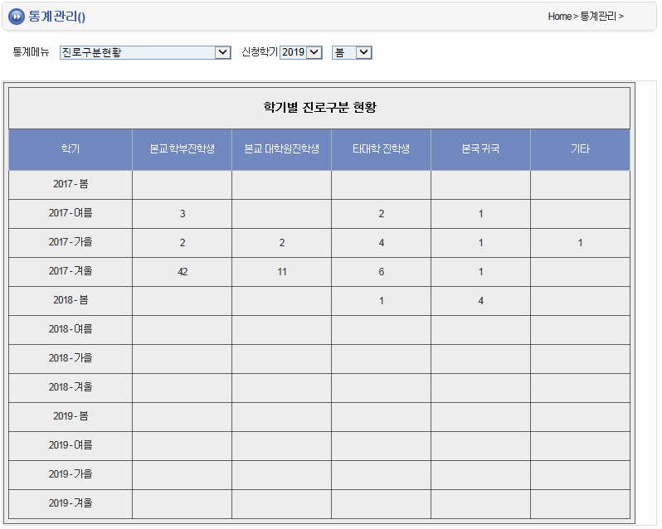Click the 학기별 진로구분 현황 table title
Image resolution: width=662 pixels, height=529 pixels.
click(x=319, y=108)
